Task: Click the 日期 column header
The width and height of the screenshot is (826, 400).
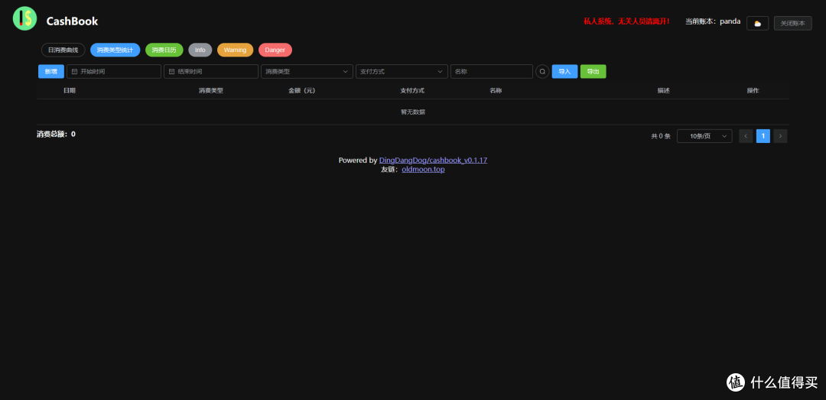Action: tap(70, 91)
